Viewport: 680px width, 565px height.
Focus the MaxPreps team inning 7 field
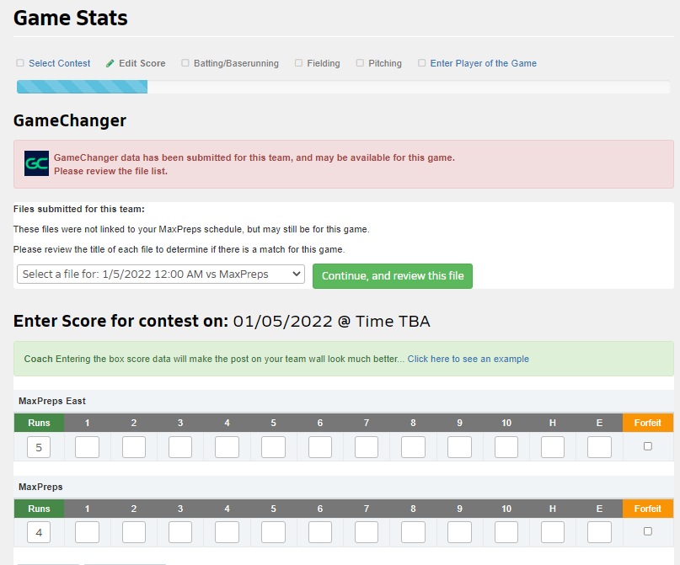click(x=367, y=532)
